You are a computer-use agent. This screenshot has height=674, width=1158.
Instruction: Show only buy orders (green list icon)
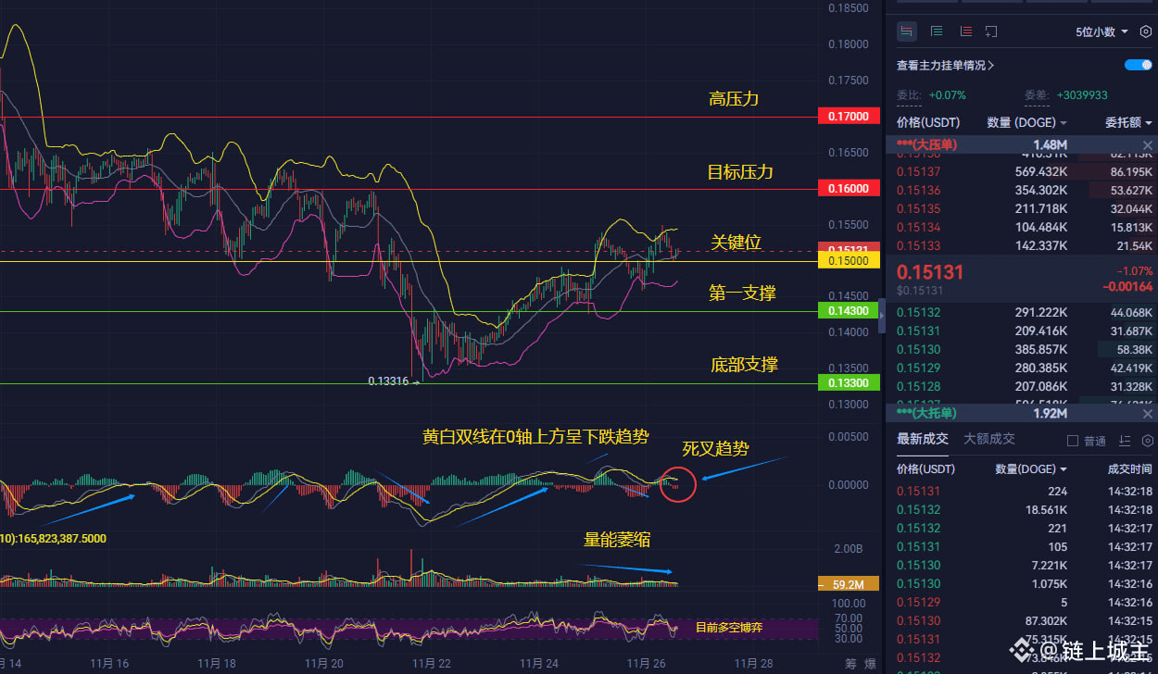[937, 31]
